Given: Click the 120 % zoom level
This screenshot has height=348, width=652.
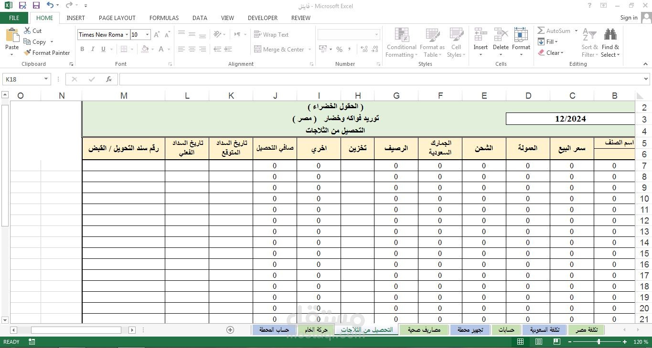Looking at the screenshot, I should (x=641, y=342).
